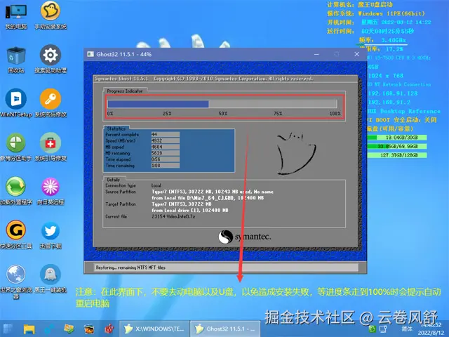Click the Time remaining value 1:08
Screen dimensions: 449x337
[x=166, y=166]
